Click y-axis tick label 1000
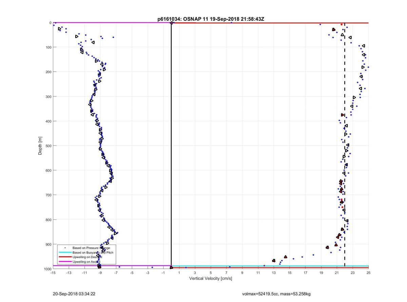The height and width of the screenshot is (302, 407). pos(48,269)
